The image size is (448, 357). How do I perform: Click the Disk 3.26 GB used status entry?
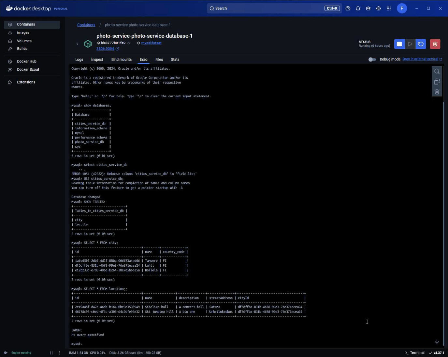click(135, 353)
